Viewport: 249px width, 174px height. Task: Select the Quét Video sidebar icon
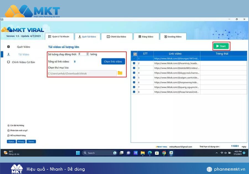tap(9, 47)
